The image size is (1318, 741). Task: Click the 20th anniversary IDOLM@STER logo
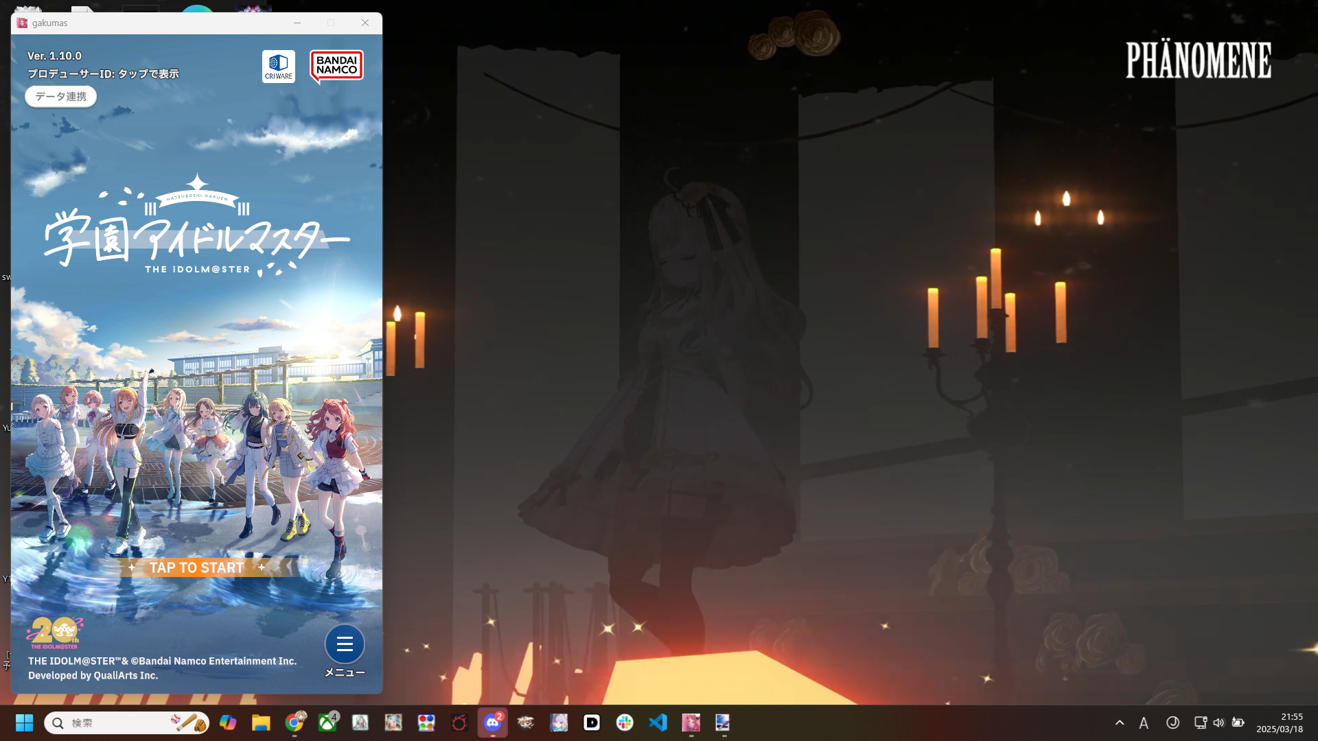[55, 633]
